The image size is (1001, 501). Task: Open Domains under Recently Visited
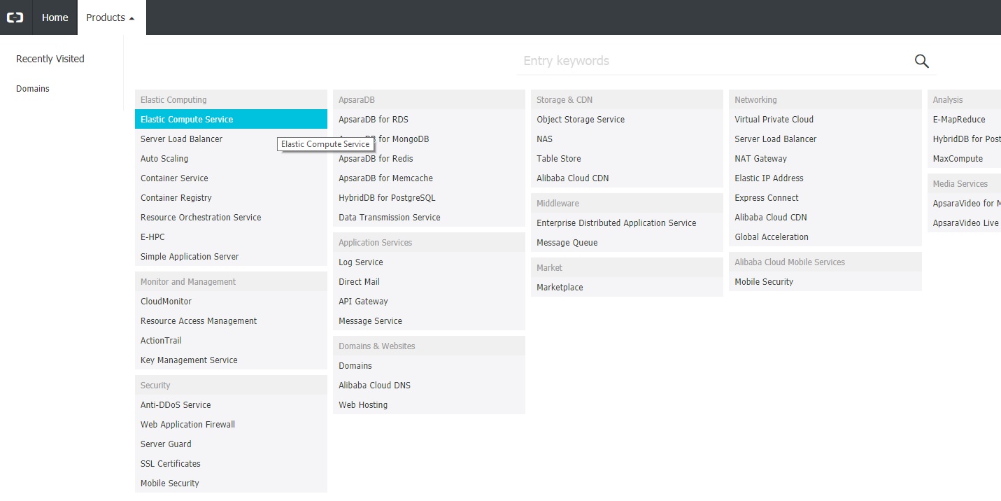tap(33, 89)
